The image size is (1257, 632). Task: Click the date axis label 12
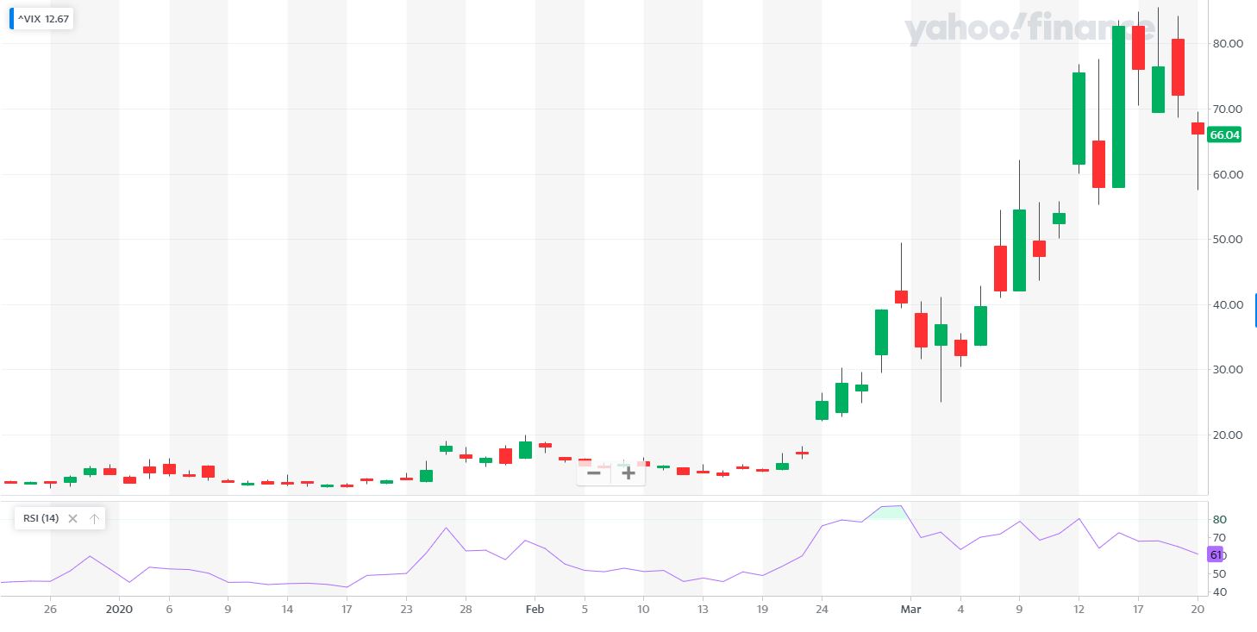pyautogui.click(x=1079, y=609)
